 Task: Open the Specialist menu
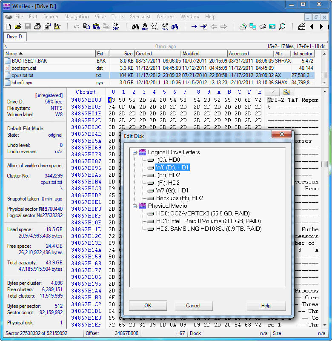140,17
